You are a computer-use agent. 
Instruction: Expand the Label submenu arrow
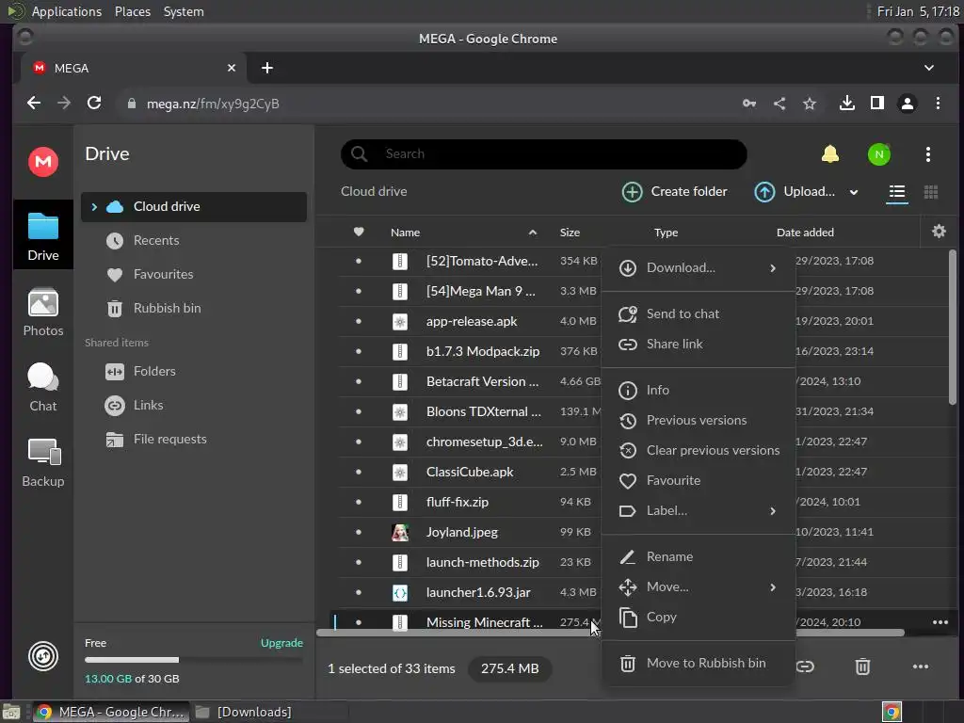[x=773, y=511]
